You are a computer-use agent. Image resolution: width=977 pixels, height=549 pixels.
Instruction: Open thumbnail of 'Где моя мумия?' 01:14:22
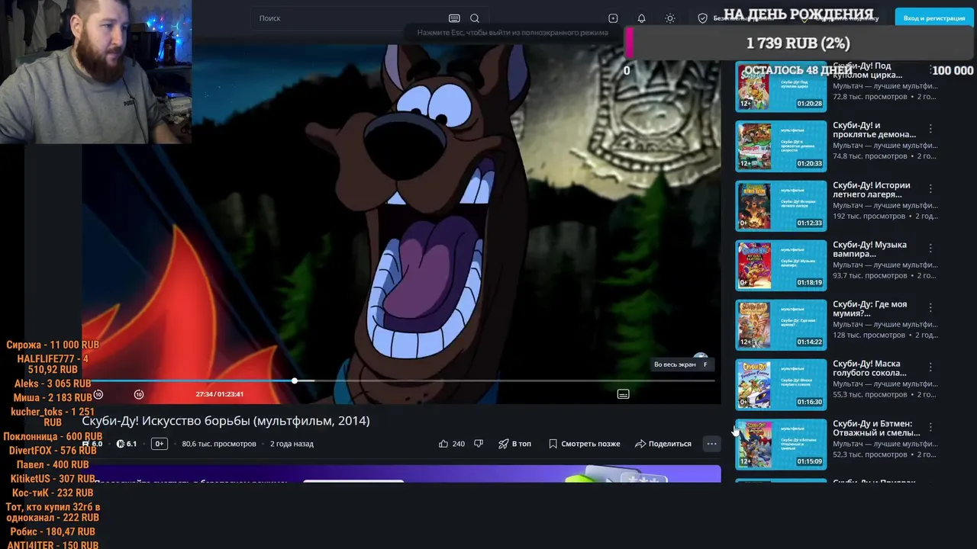781,325
